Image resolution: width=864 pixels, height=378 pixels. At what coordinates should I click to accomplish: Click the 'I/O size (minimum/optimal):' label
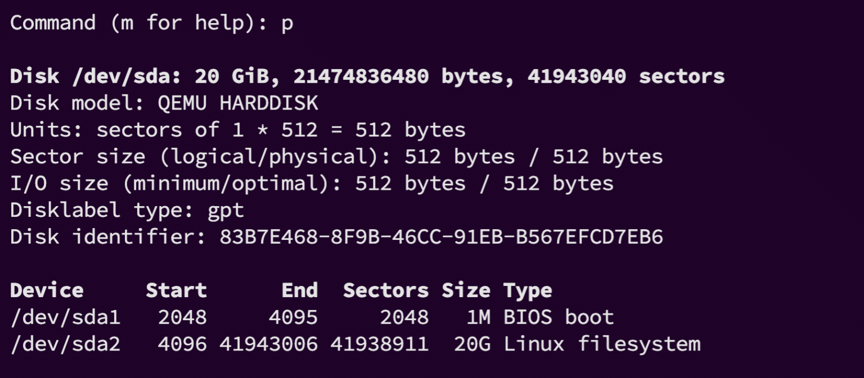[175, 184]
